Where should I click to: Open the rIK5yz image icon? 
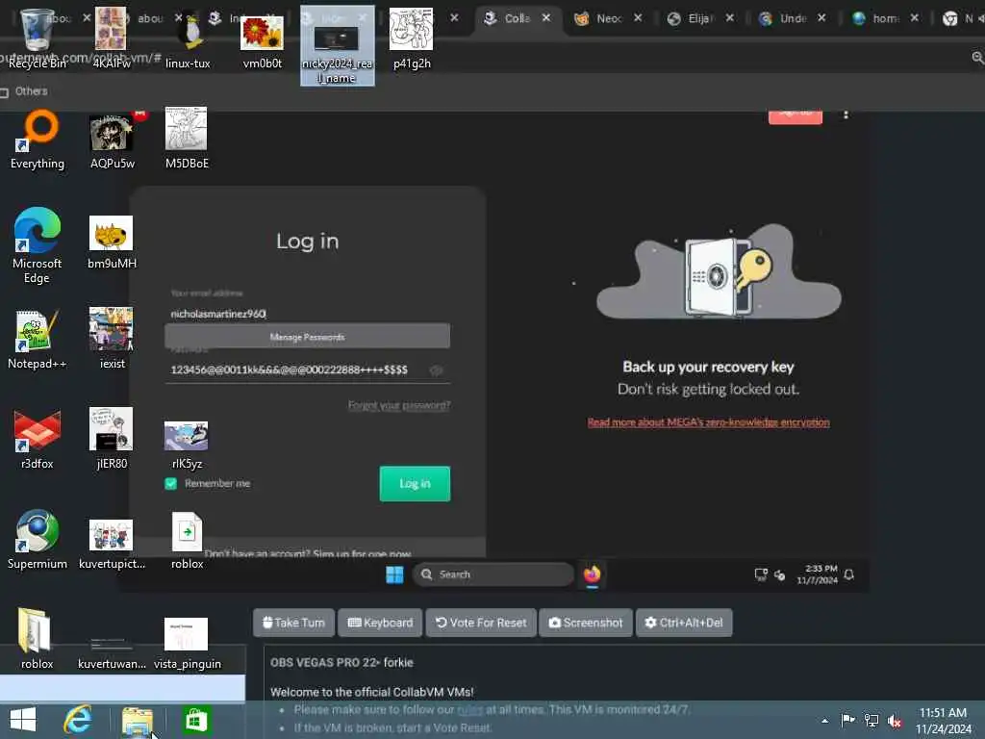[187, 445]
